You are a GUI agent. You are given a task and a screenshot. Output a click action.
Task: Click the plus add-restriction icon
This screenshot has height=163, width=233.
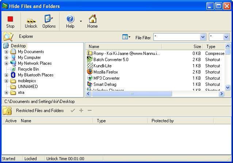pos(81,111)
